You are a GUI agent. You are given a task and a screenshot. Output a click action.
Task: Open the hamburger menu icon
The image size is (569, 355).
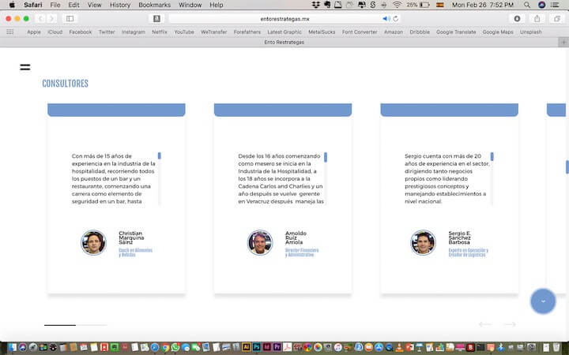(x=25, y=67)
